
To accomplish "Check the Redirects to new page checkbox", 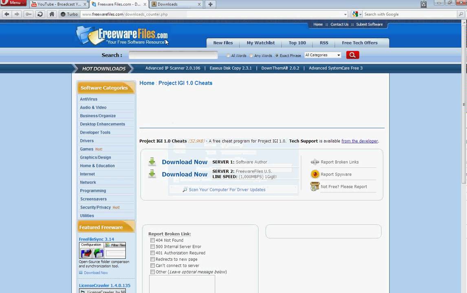I will [152, 259].
